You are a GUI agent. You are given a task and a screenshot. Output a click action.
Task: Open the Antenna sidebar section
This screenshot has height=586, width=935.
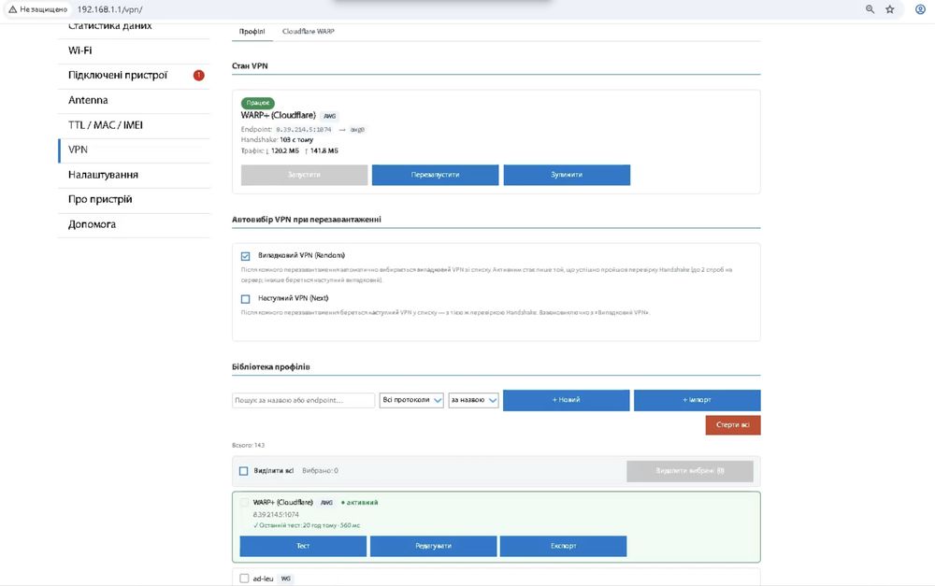pos(134,100)
